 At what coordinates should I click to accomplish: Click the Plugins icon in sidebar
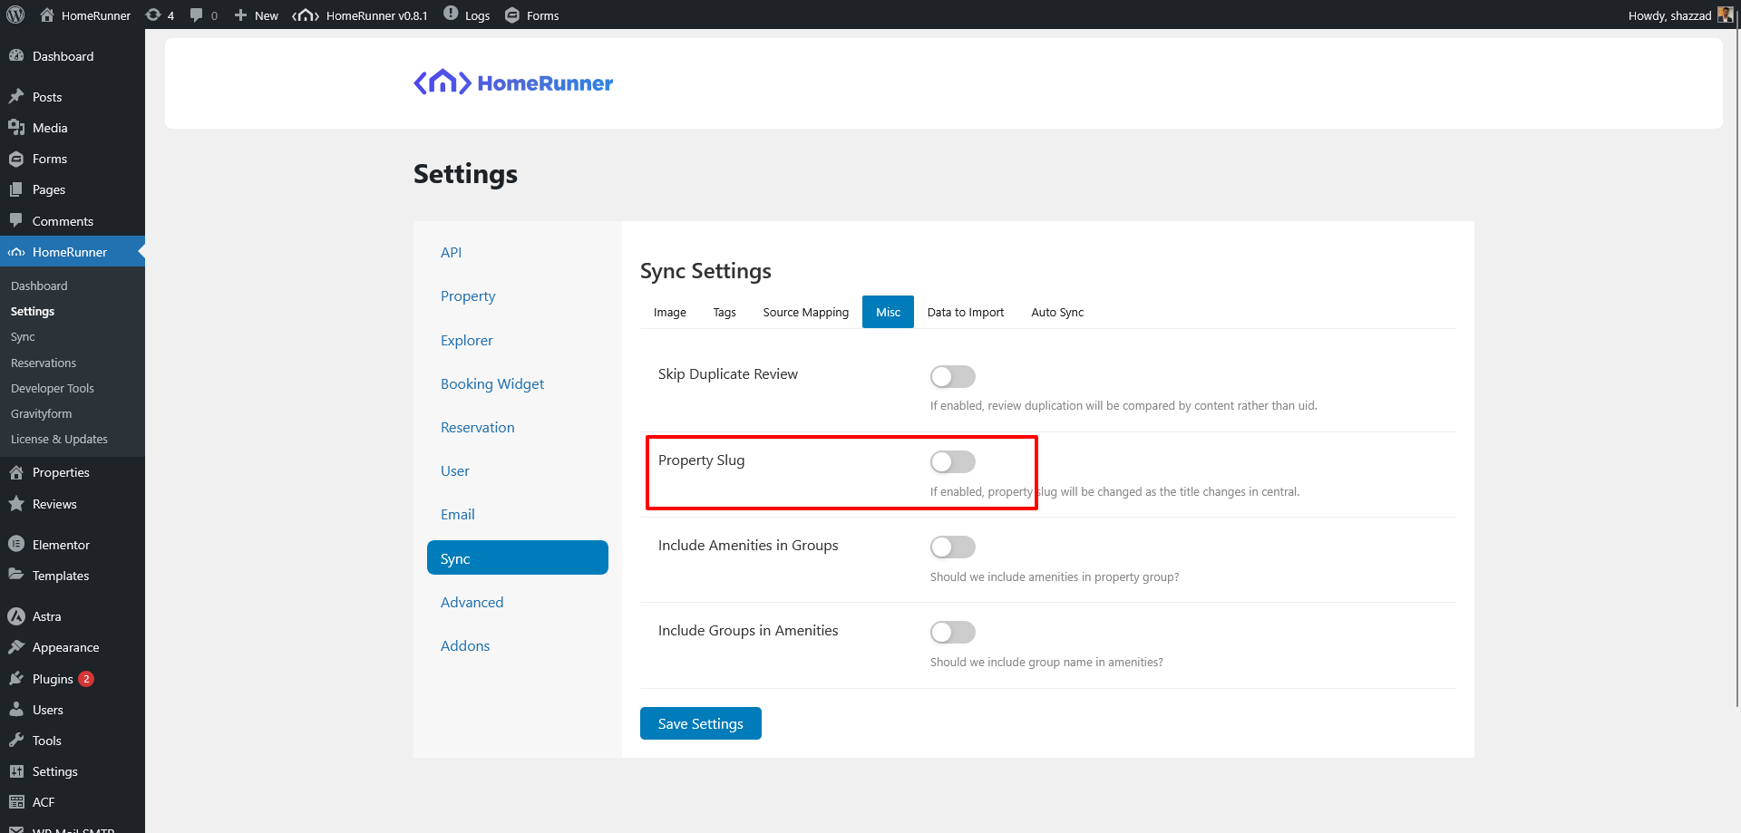click(16, 679)
